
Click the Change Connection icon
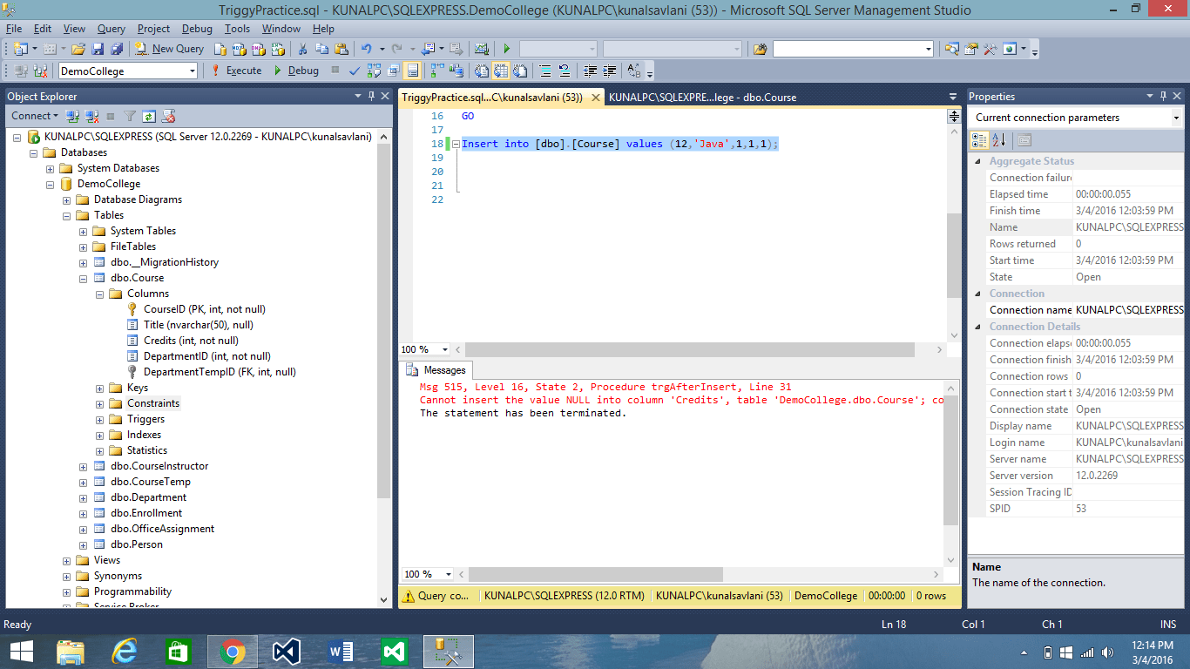(x=39, y=71)
